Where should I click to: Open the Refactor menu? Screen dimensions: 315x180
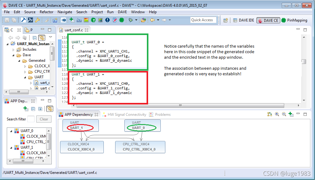(46, 12)
